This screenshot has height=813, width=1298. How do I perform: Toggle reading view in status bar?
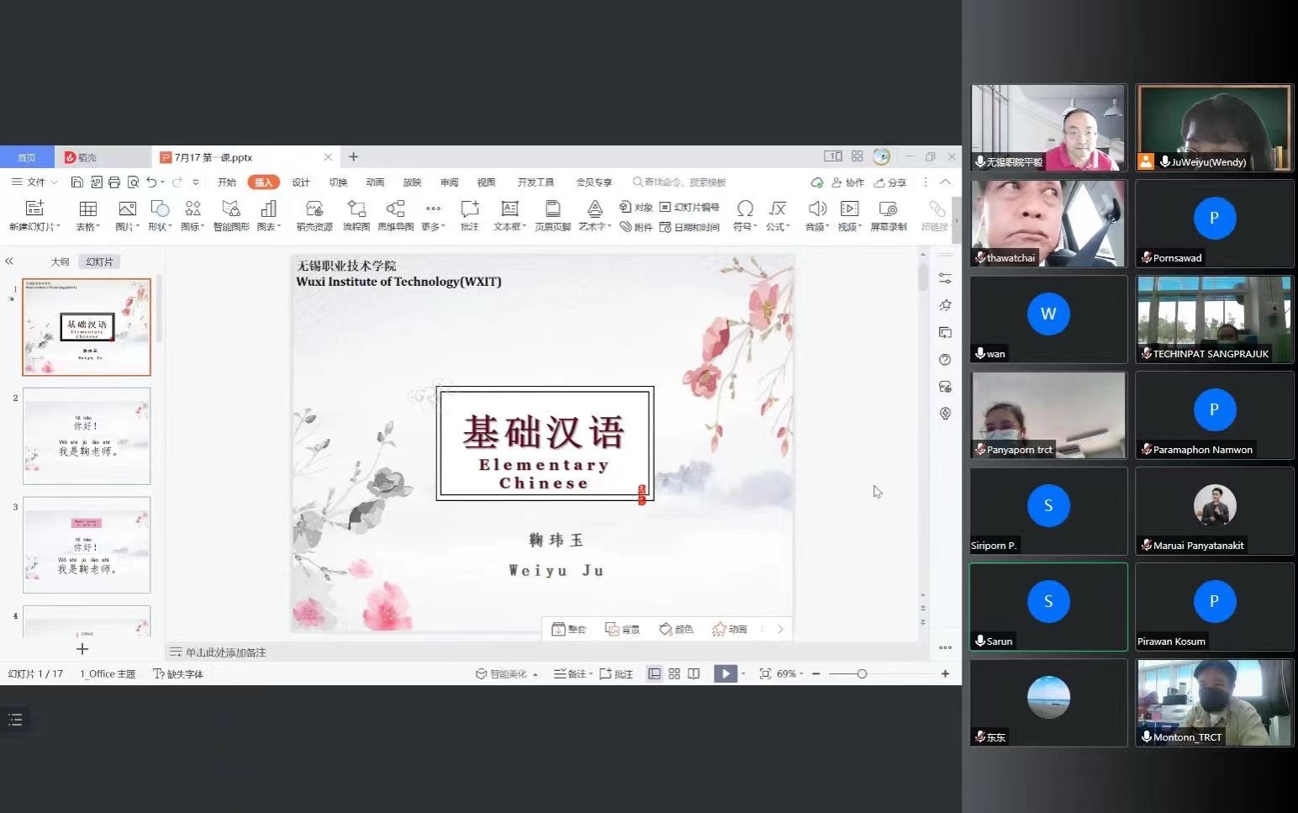(694, 673)
